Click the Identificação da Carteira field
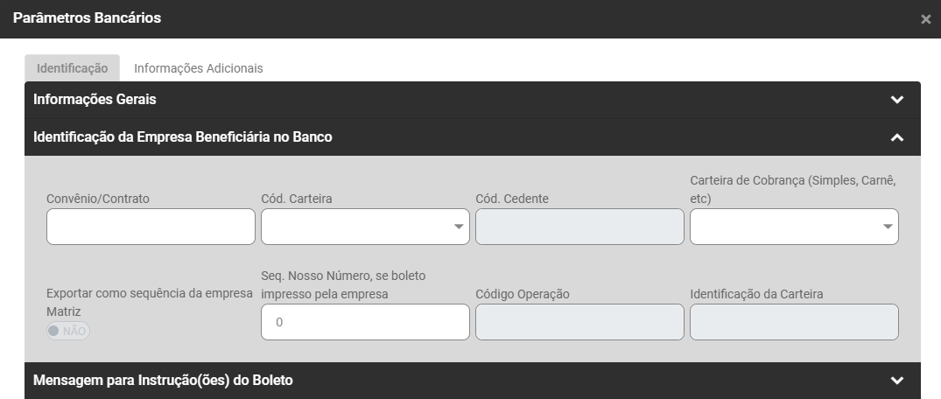The width and height of the screenshot is (941, 399). pyautogui.click(x=793, y=322)
